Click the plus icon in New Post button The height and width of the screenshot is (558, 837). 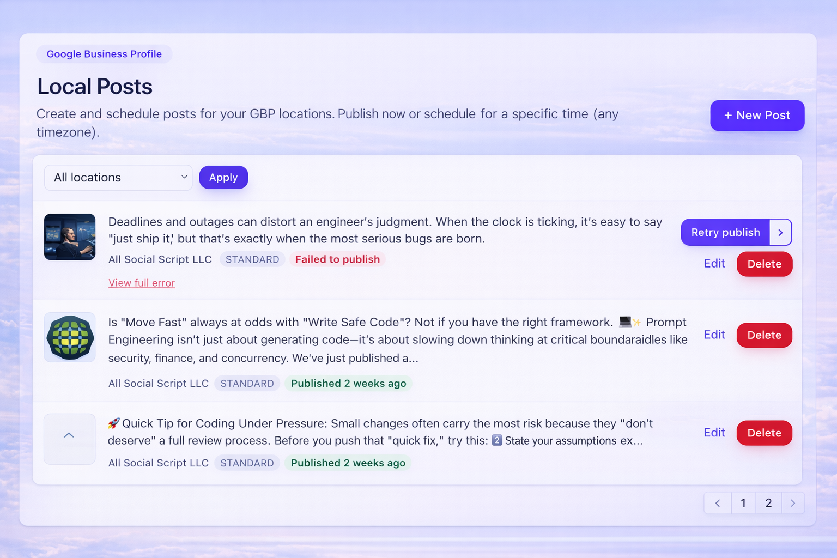click(727, 115)
